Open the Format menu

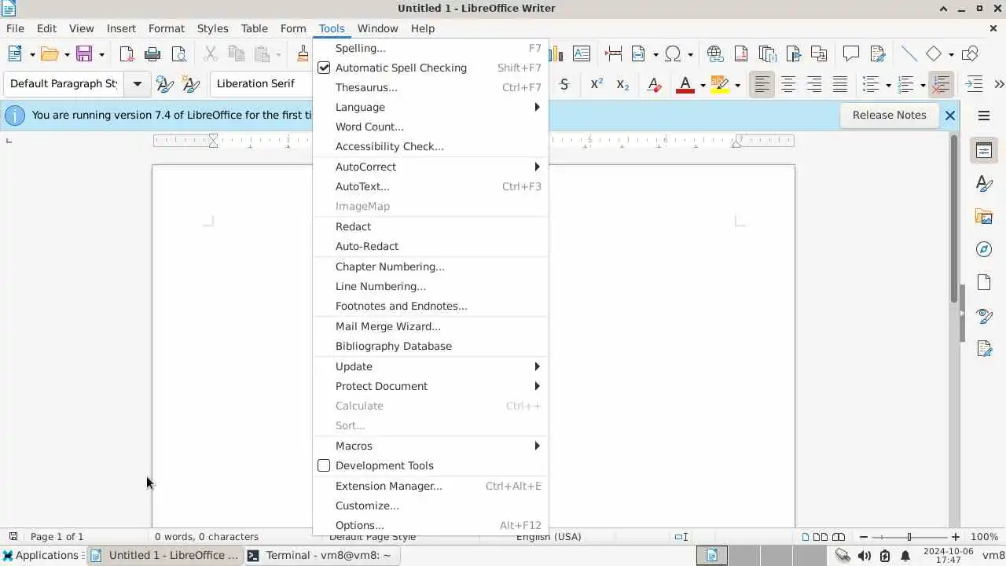pyautogui.click(x=167, y=28)
